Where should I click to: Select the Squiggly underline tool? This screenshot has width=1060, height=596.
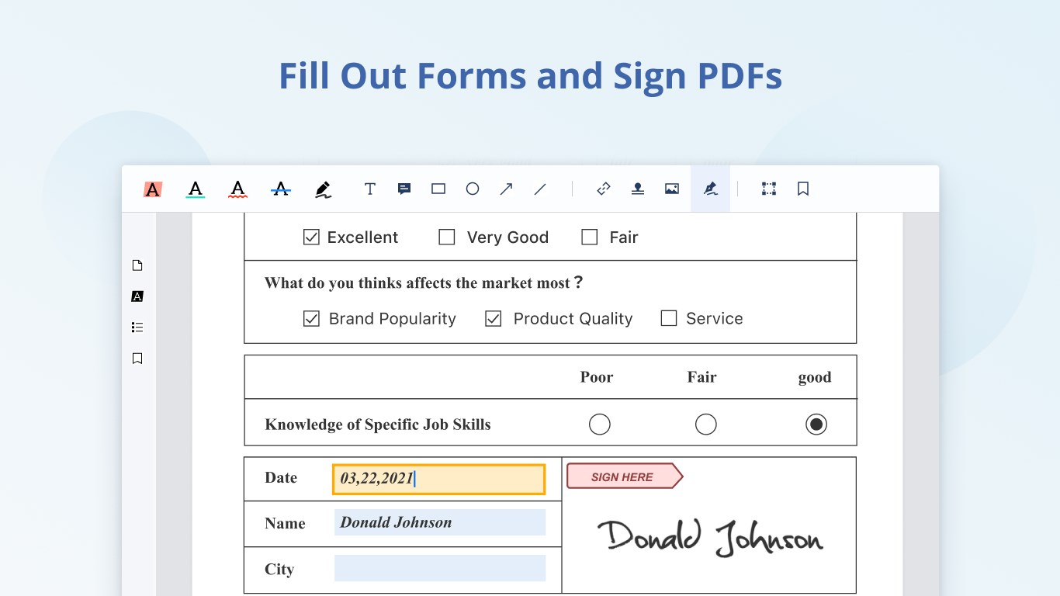coord(238,189)
